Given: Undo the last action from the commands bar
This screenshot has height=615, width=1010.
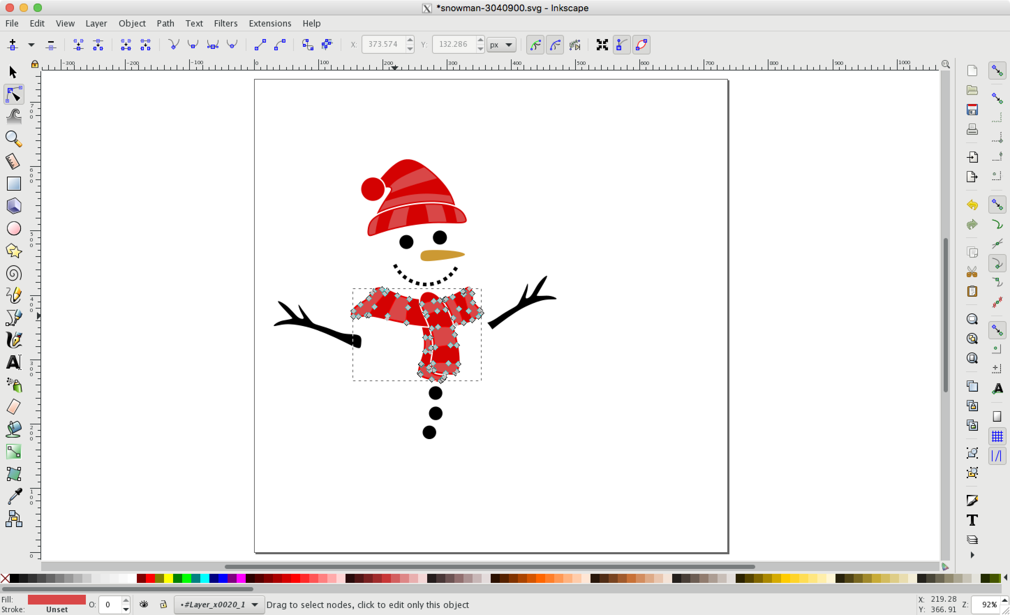Looking at the screenshot, I should (972, 205).
